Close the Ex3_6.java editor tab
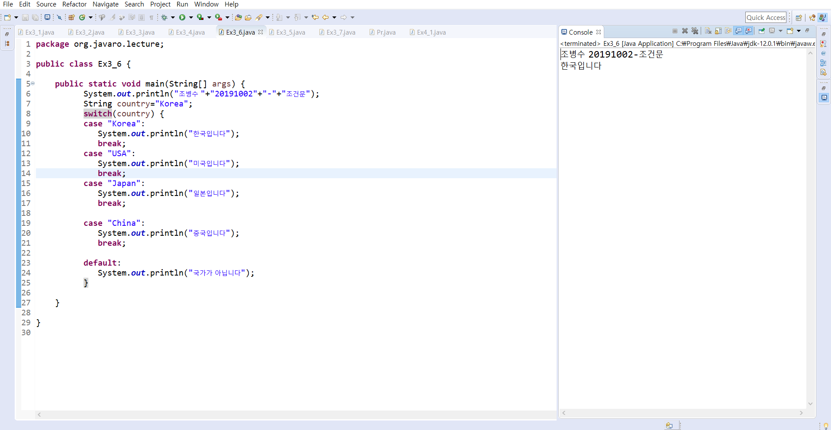The width and height of the screenshot is (831, 430). pyautogui.click(x=261, y=32)
